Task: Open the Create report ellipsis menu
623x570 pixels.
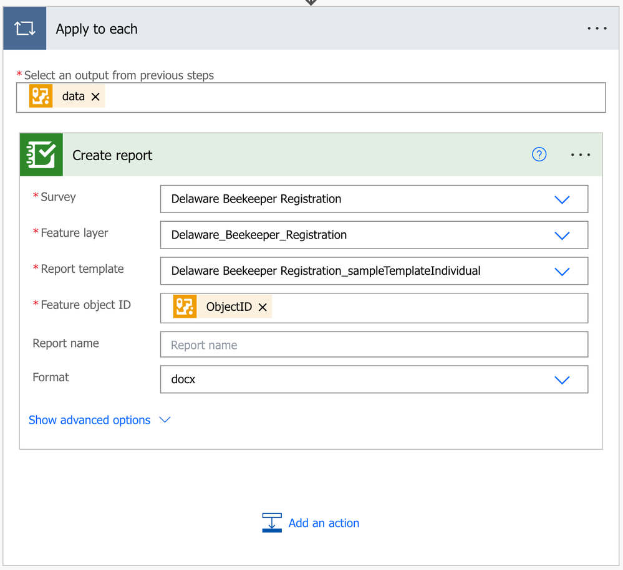Action: point(580,154)
